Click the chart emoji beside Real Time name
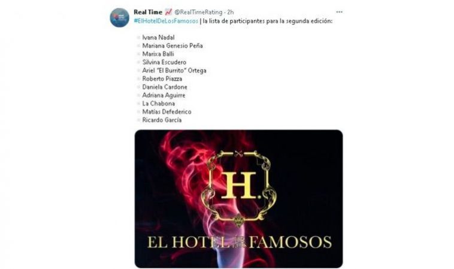Screen dimensions: 454x269 (168, 12)
